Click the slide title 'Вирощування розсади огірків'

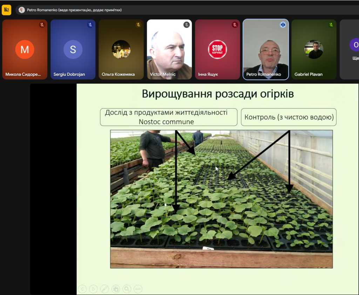click(217, 94)
